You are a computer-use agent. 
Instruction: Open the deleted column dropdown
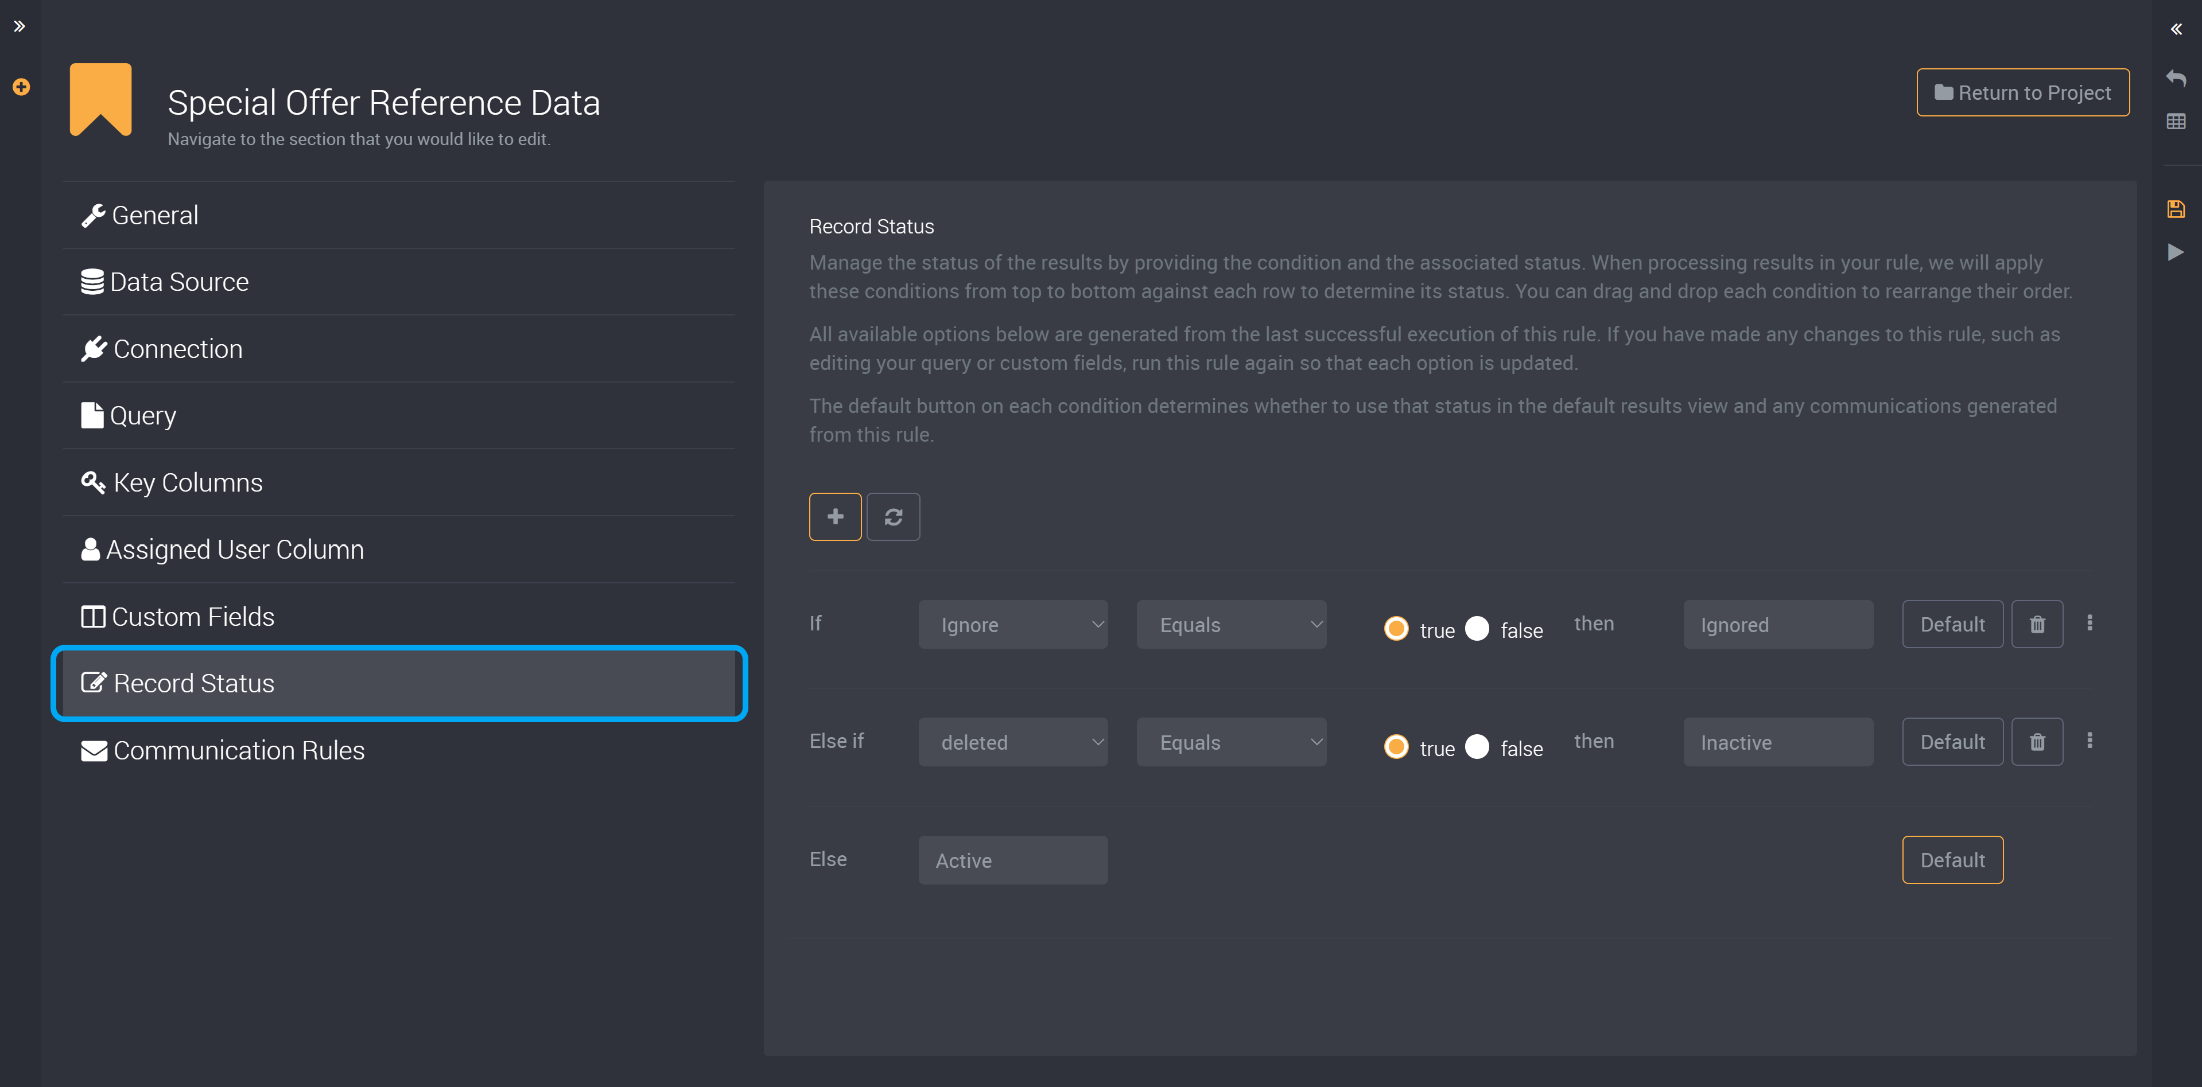point(1013,743)
